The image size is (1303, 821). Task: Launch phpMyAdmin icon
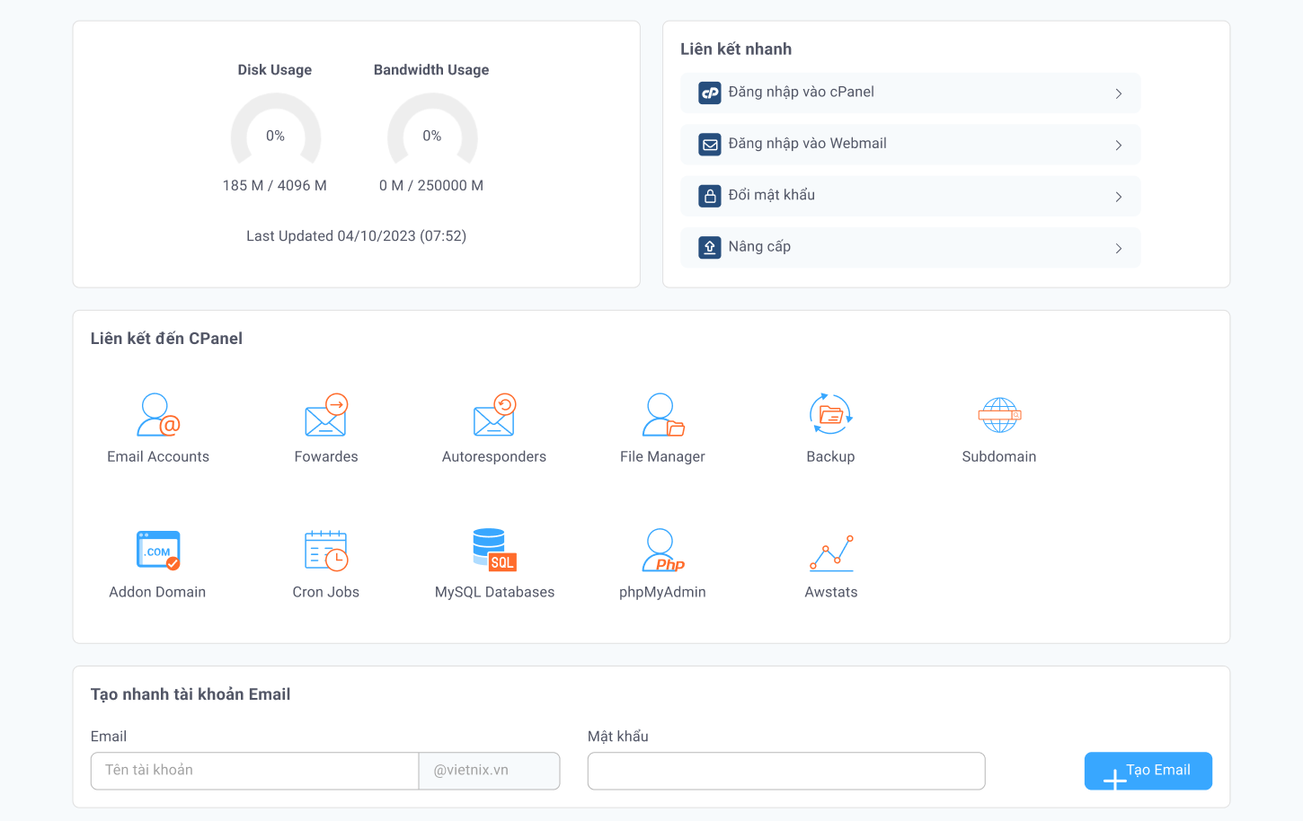662,551
